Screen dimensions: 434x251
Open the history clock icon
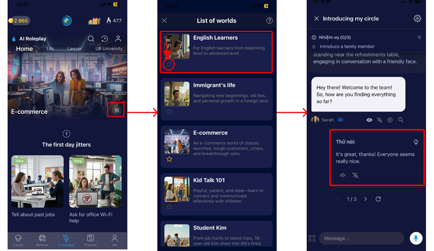point(104,39)
